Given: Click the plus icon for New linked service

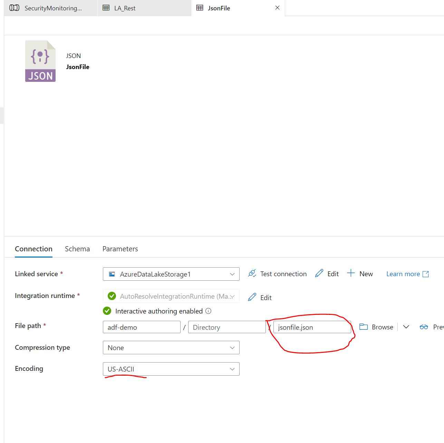Looking at the screenshot, I should click(x=351, y=273).
